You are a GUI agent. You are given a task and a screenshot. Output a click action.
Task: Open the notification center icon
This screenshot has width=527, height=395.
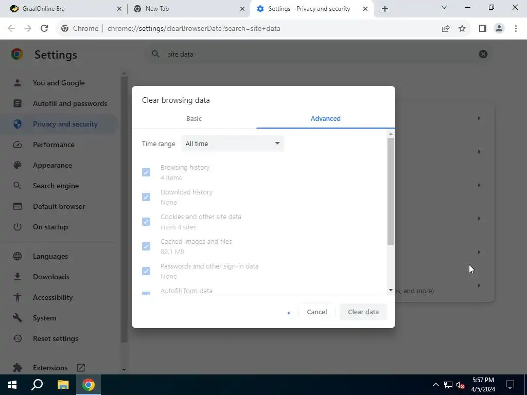510,385
